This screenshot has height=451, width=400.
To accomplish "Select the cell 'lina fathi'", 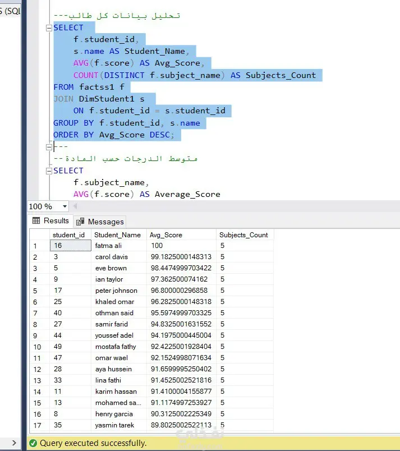I will [x=119, y=380].
